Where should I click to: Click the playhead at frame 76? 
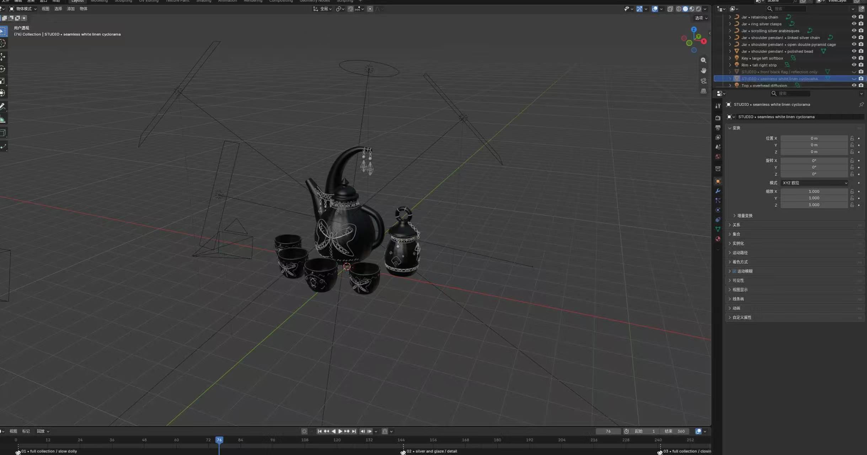pos(219,440)
